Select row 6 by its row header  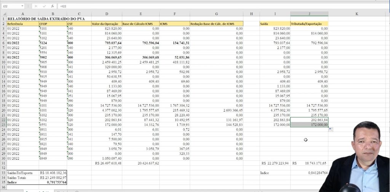point(3,43)
